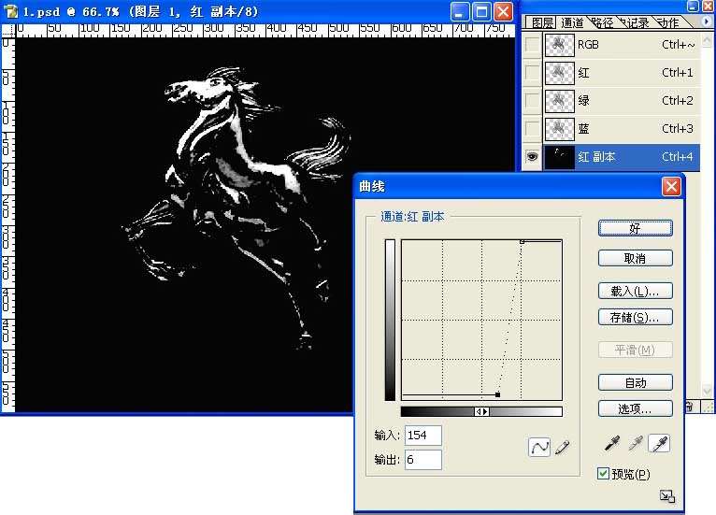Viewport: 716px width, 515px height.
Task: Click the 好 (OK) button
Action: point(635,228)
